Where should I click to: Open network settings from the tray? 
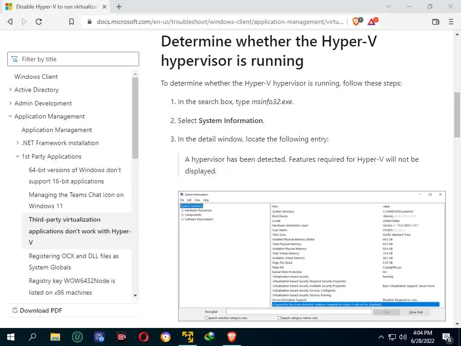(x=392, y=337)
